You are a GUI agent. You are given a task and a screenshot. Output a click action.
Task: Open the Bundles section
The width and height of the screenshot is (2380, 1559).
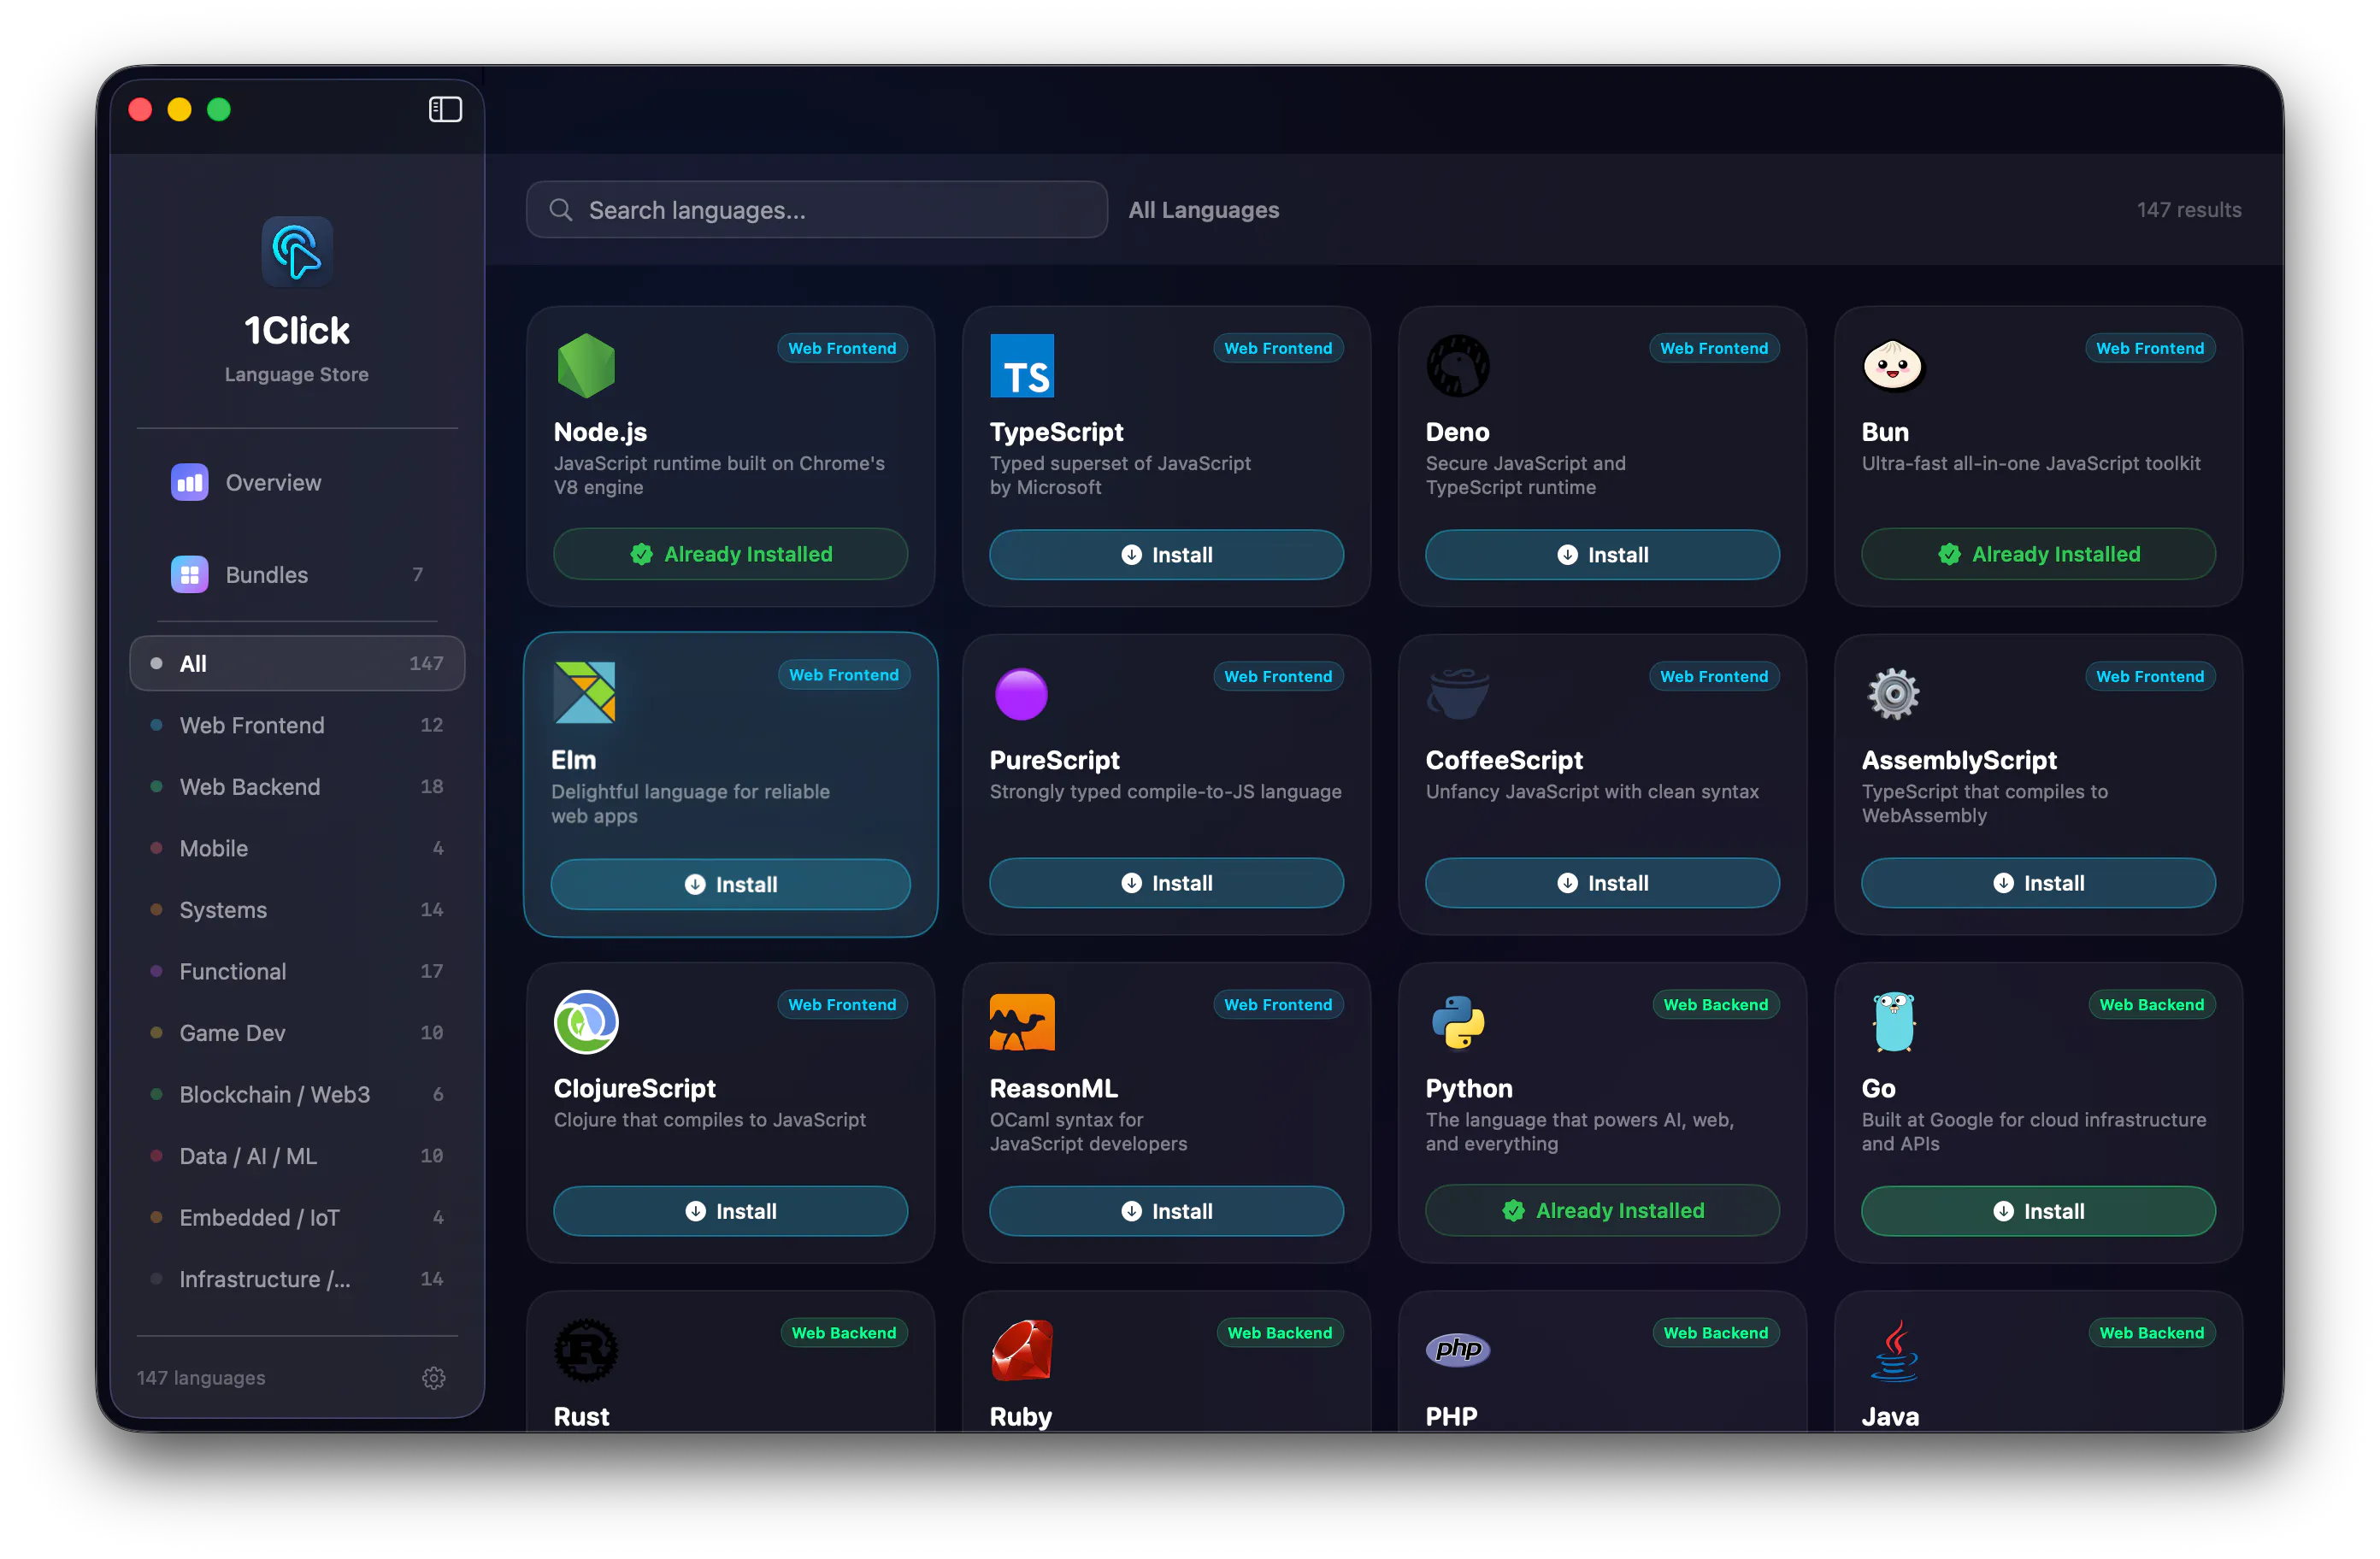(297, 574)
